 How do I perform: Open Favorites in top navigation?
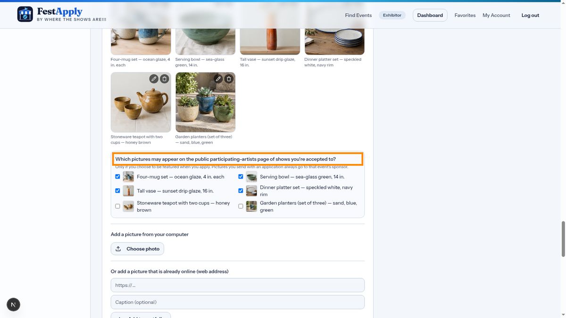(x=465, y=15)
